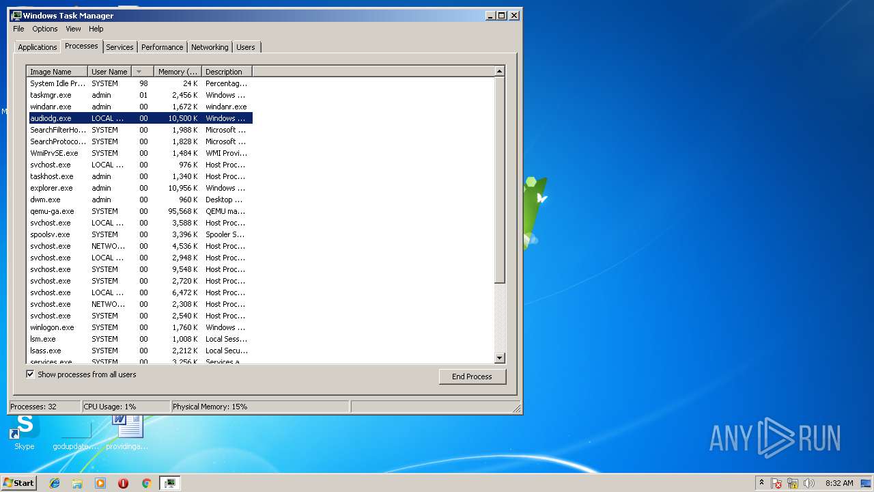Screen dimensions: 874x492
Task: Select the SearchFilterHost process row
Action: point(139,130)
